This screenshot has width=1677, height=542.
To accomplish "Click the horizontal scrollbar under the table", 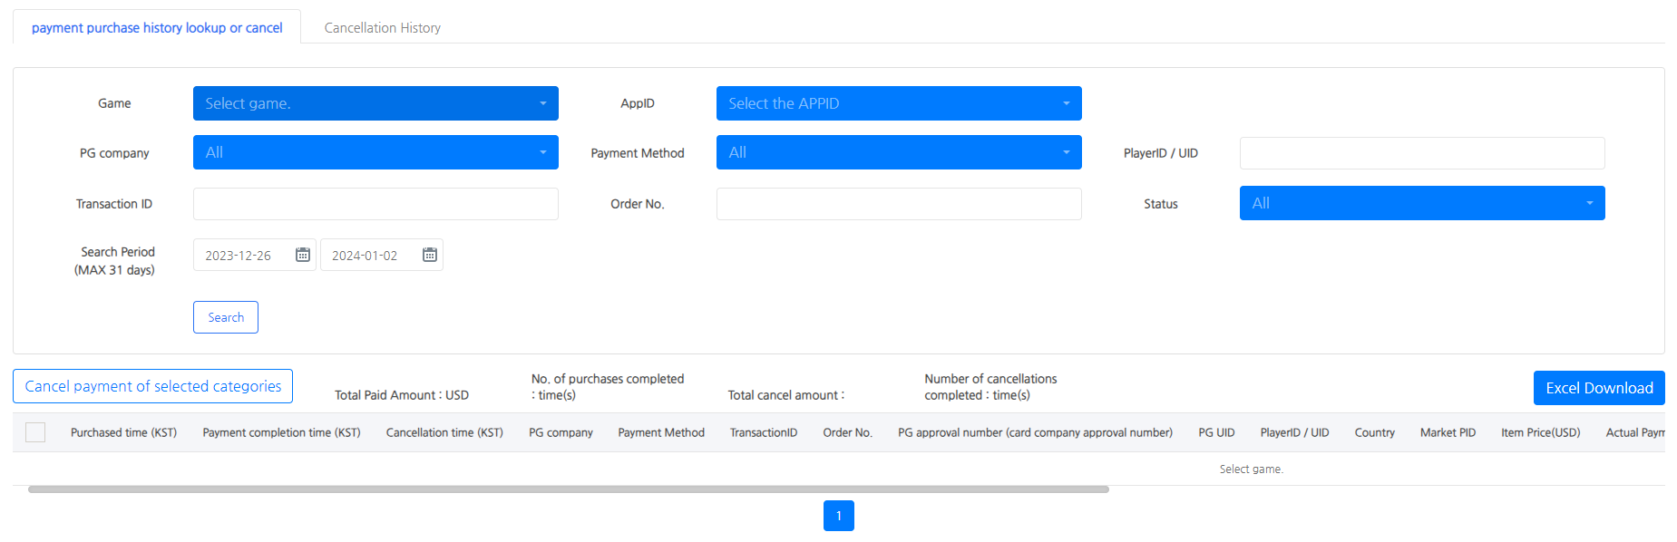I will (569, 489).
